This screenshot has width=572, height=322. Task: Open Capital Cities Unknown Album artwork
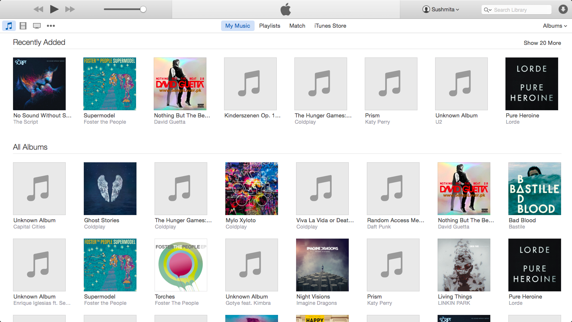click(x=39, y=189)
